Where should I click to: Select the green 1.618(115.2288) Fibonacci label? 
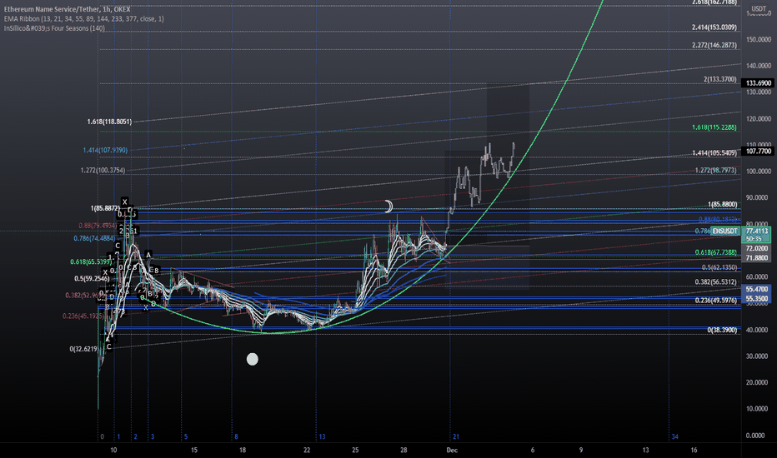point(714,127)
